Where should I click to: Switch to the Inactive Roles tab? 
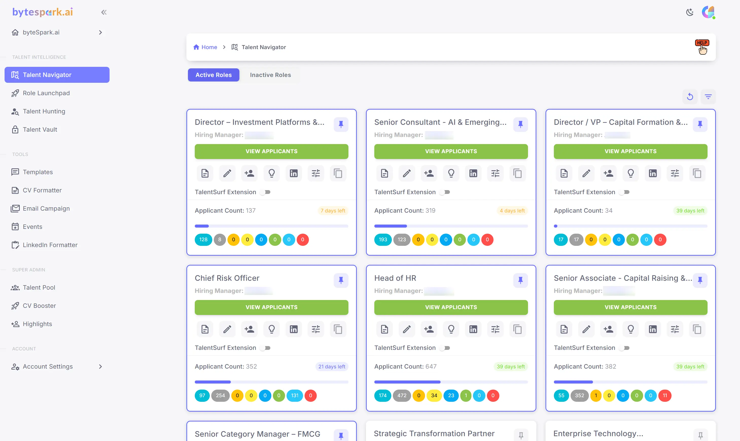pos(270,75)
